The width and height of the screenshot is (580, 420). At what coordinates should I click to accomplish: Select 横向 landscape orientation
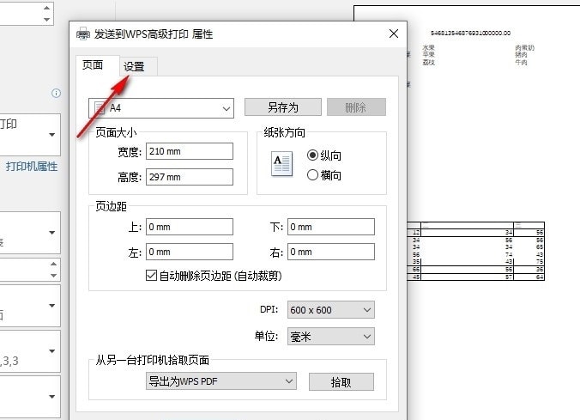313,174
